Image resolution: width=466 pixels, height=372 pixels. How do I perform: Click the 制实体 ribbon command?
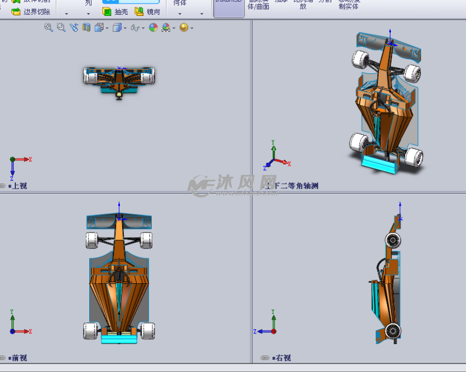click(x=348, y=5)
